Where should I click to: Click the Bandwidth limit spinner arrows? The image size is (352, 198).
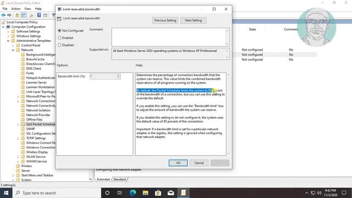[x=118, y=76]
